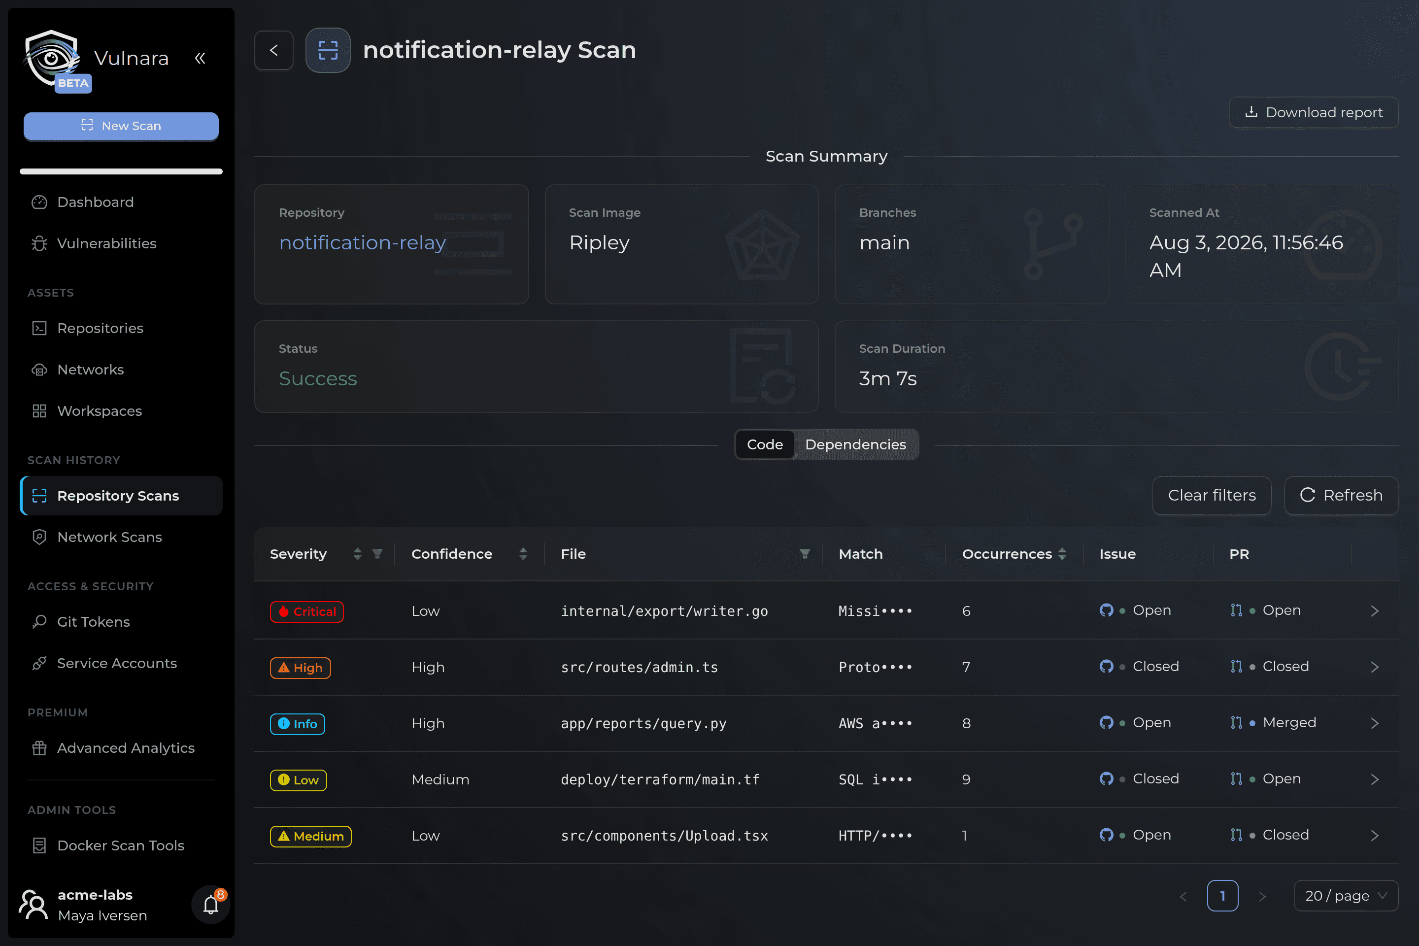Screen dimensions: 1419x946
Task: Open the 20 / page size dropdown
Action: [1346, 896]
